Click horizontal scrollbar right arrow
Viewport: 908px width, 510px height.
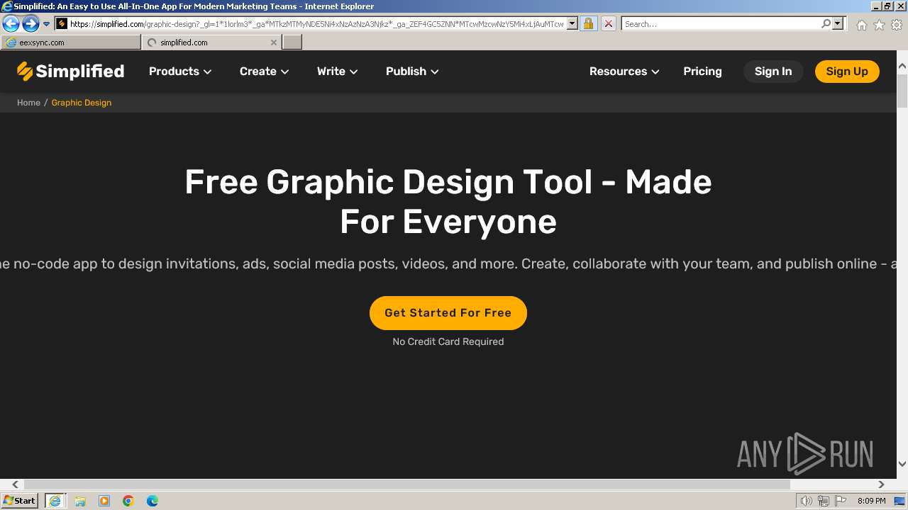point(881,484)
